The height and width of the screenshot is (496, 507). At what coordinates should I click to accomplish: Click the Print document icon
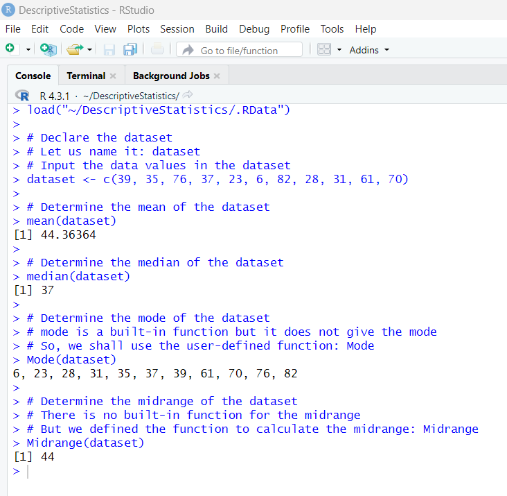157,49
